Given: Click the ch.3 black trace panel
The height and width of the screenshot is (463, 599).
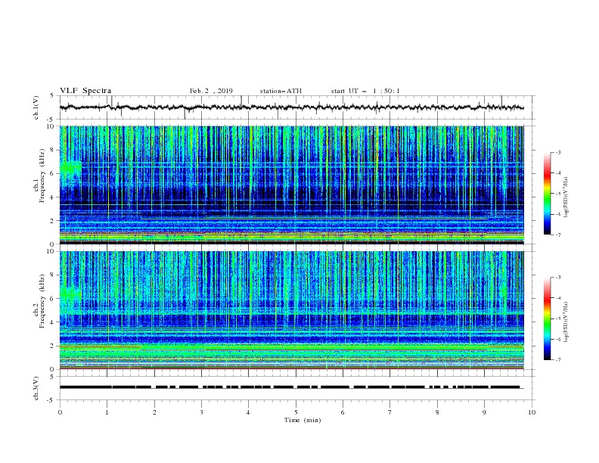Looking at the screenshot, I should (297, 388).
